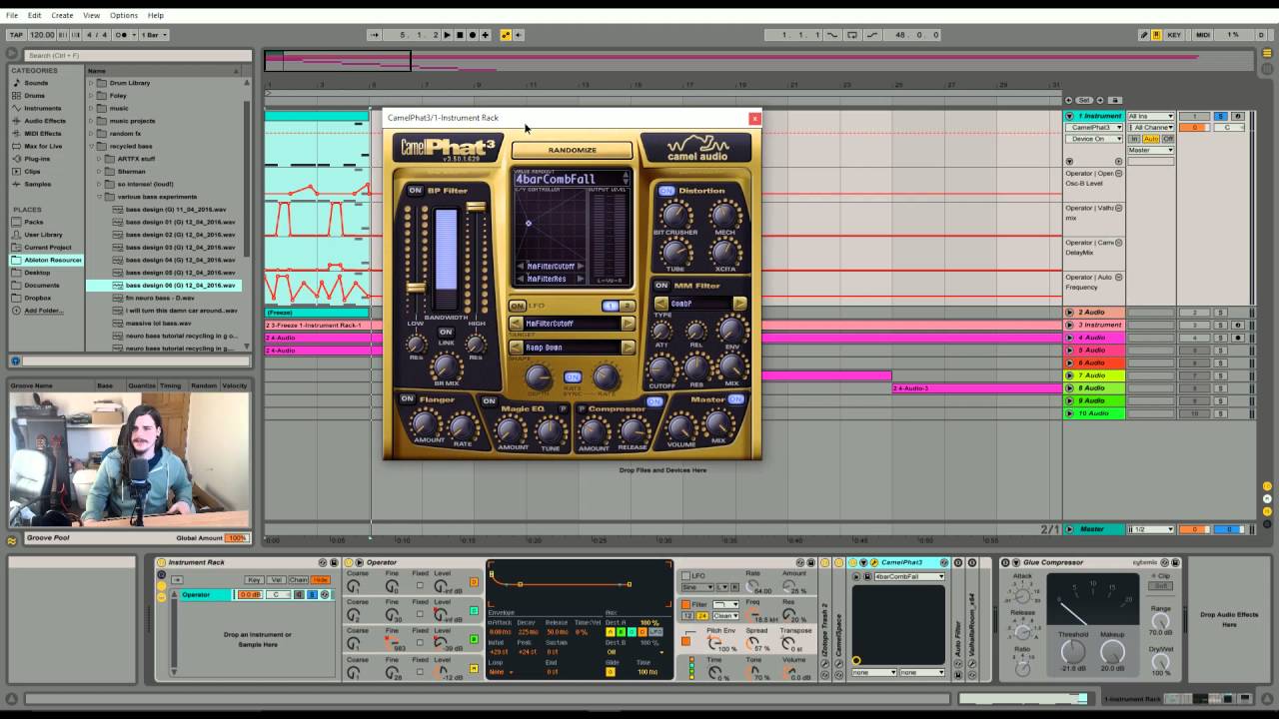This screenshot has height=719, width=1279.
Task: Toggle the BP Filter LINK ON switch
Action: click(x=446, y=332)
